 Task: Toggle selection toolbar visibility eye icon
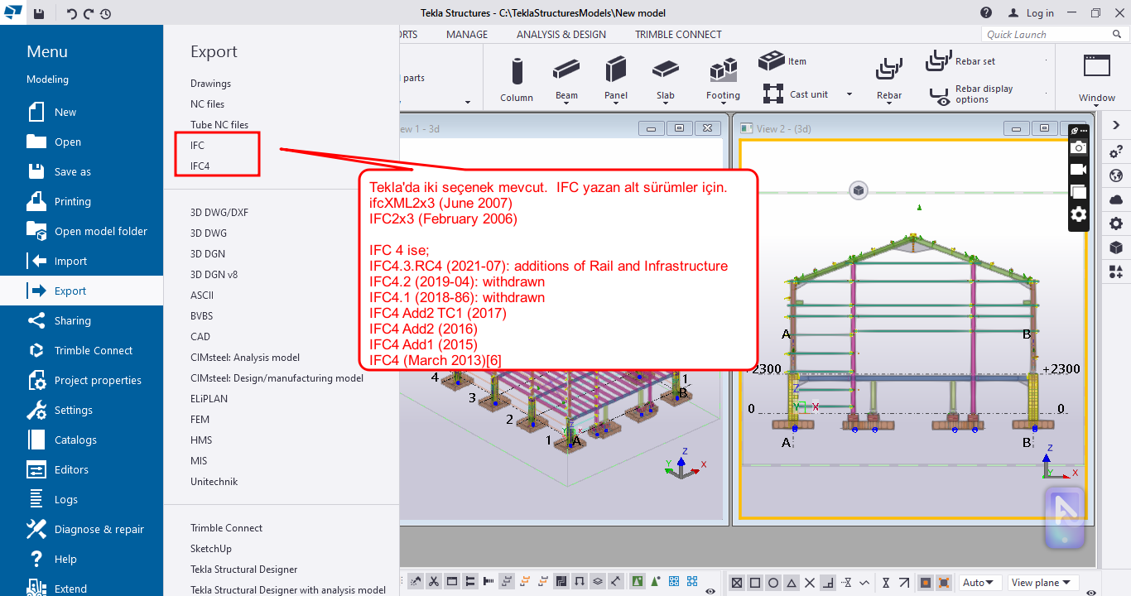coord(710,591)
